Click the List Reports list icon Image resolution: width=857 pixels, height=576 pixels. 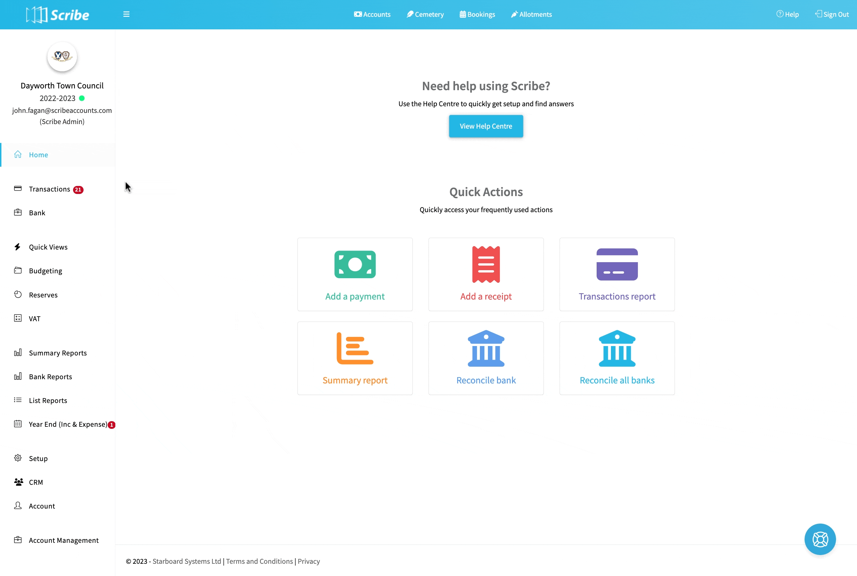pos(17,400)
